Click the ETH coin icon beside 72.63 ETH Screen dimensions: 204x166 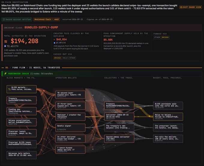(x=5, y=46)
